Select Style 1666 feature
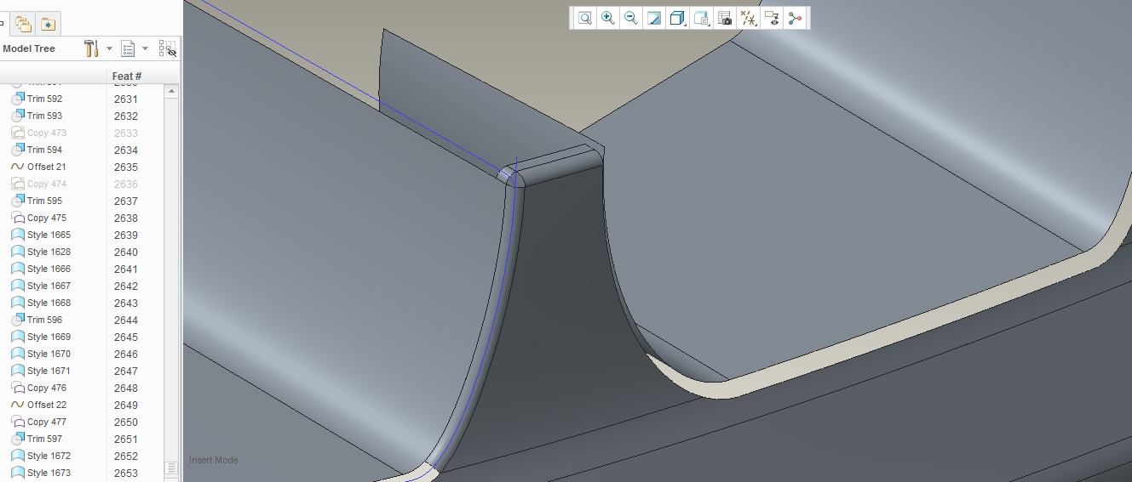This screenshot has height=482, width=1132. [49, 269]
